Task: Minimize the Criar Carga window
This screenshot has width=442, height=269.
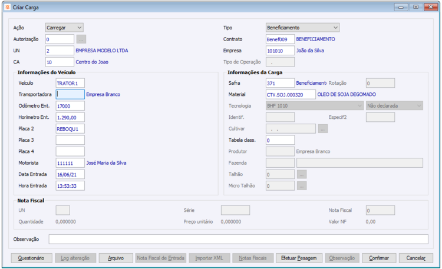Action: point(401,7)
